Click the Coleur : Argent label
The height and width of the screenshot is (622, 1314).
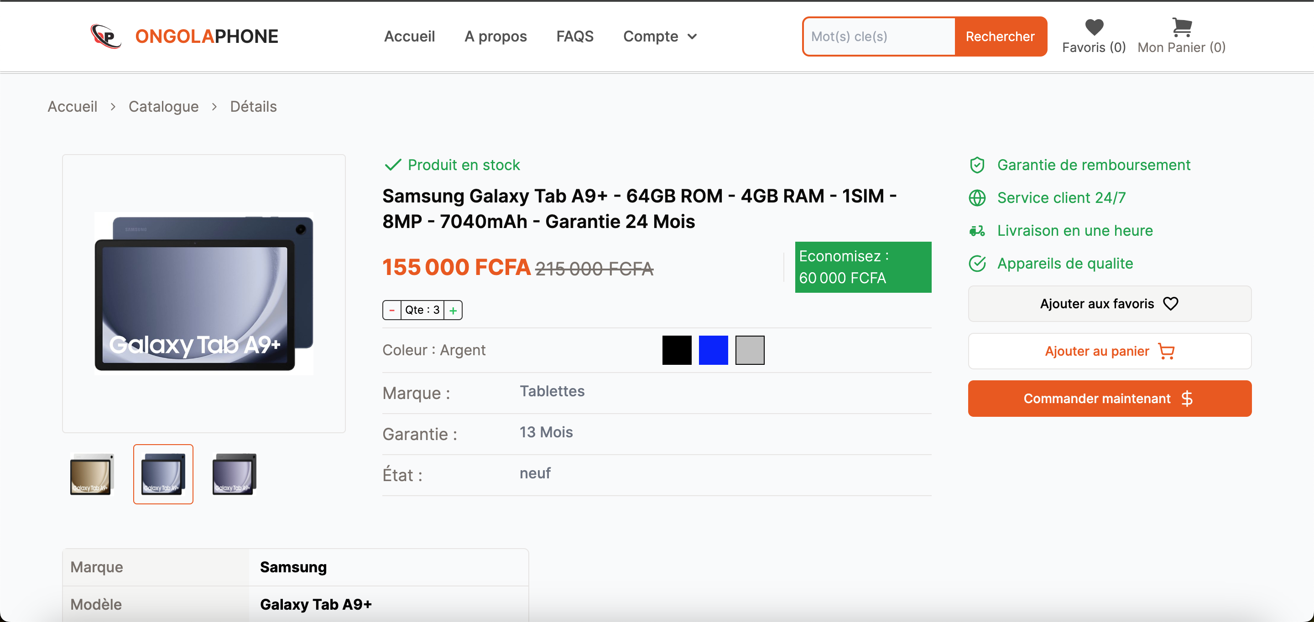click(434, 350)
